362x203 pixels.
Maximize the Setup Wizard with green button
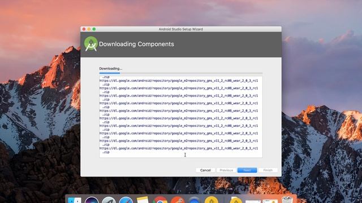[x=94, y=29]
